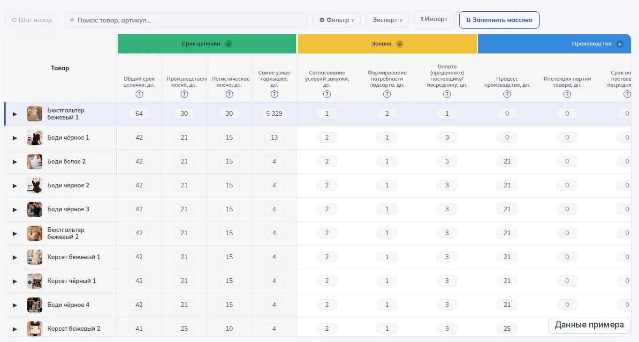This screenshot has height=342, width=639.
Task: Open help icon under Процесс производства
Action: (x=507, y=94)
